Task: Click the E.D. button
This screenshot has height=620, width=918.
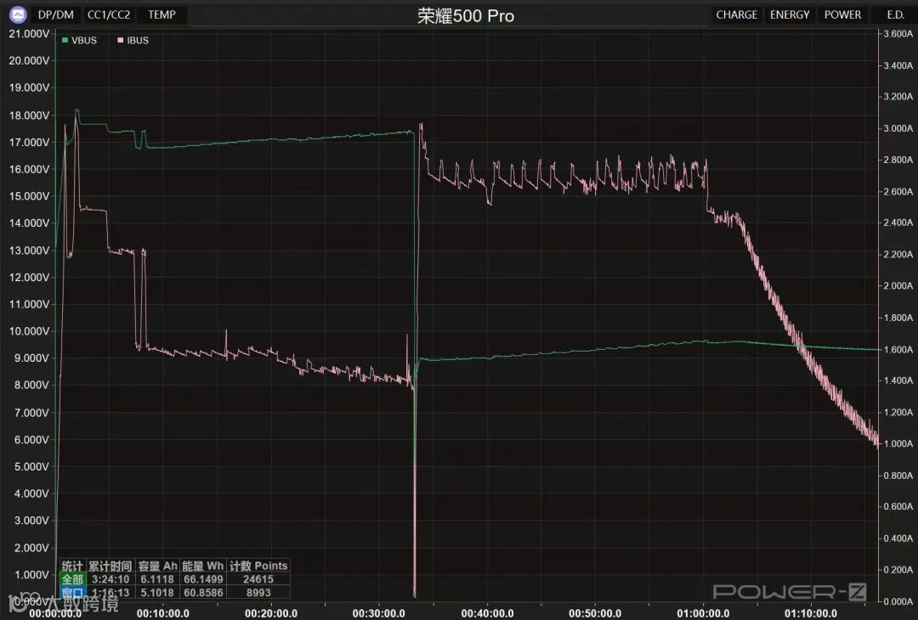Action: click(895, 14)
